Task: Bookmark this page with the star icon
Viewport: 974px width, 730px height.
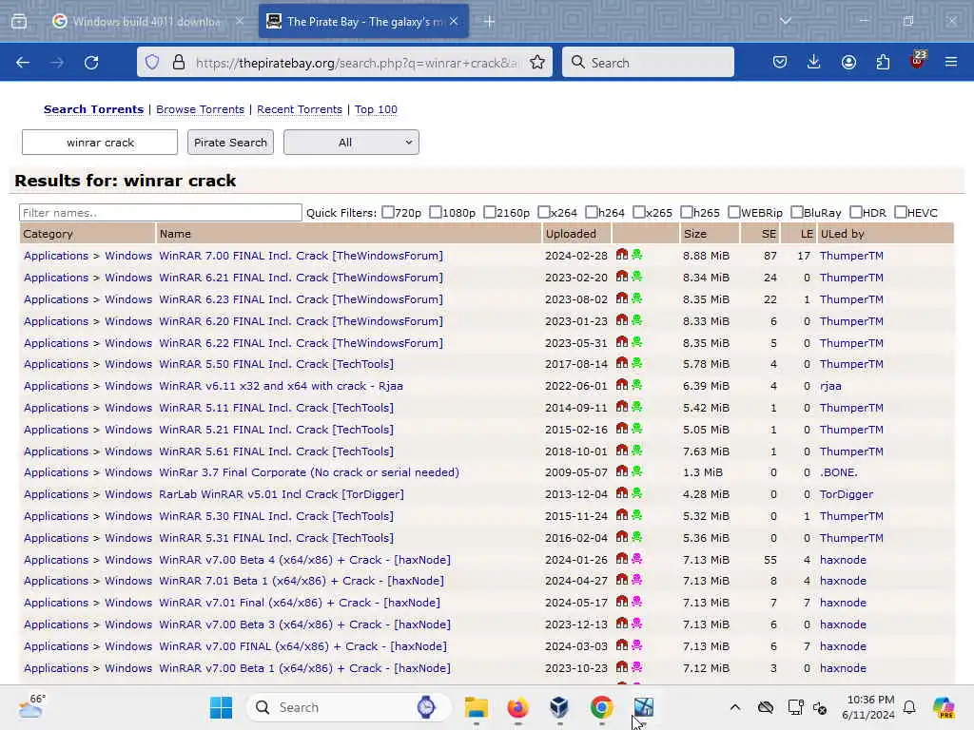Action: click(537, 62)
